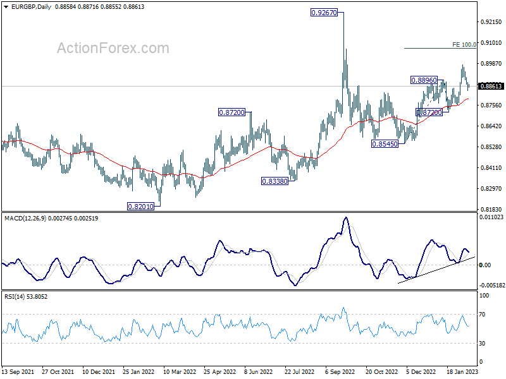Click the 0.87560 price axis value
This screenshot has height=379, width=506.
point(491,105)
